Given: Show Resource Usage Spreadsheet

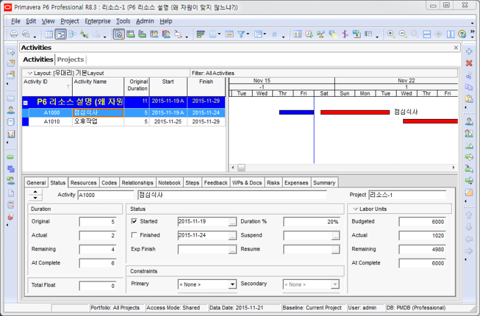Looking at the screenshot, I should point(154,34).
